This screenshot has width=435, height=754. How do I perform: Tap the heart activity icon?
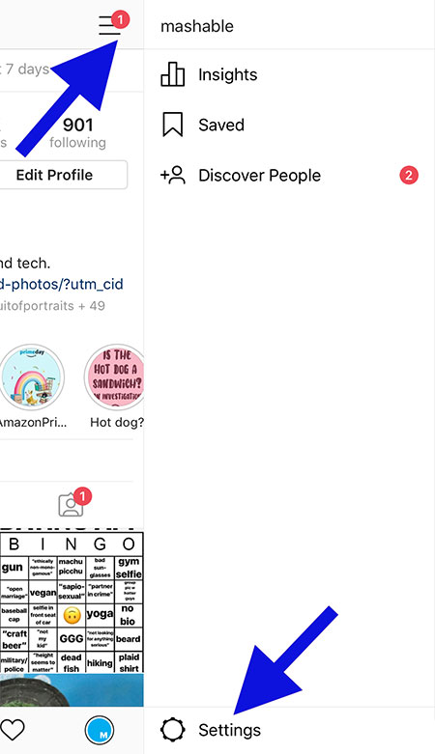pyautogui.click(x=12, y=730)
